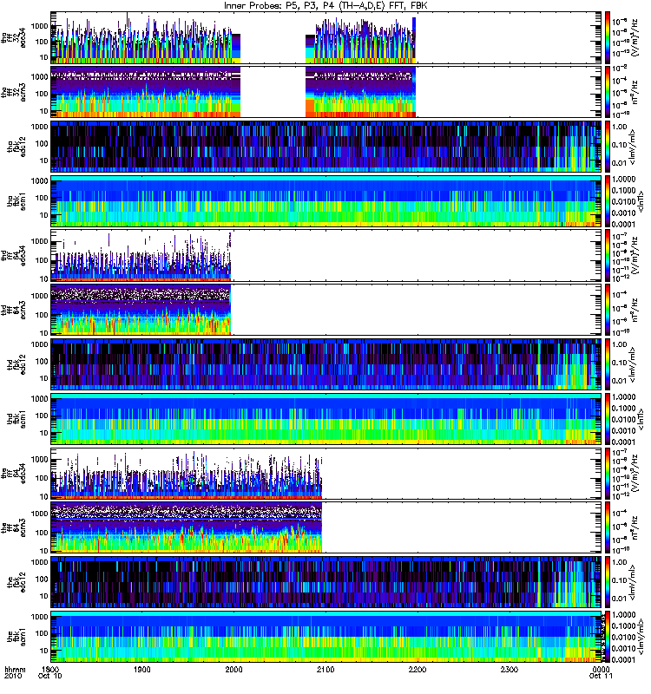The height and width of the screenshot is (694, 651).
Task: Click the 0000 time axis label
Action: click(x=601, y=669)
